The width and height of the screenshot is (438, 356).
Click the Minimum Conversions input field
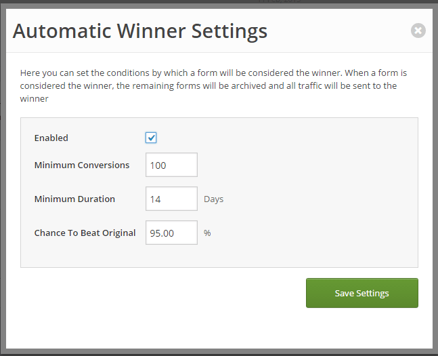pyautogui.click(x=171, y=165)
